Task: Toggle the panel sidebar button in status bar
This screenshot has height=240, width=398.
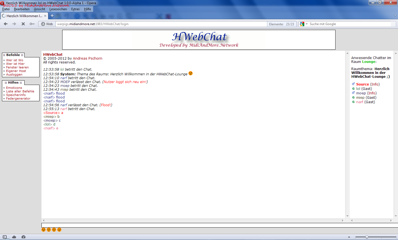Action: [4, 237]
